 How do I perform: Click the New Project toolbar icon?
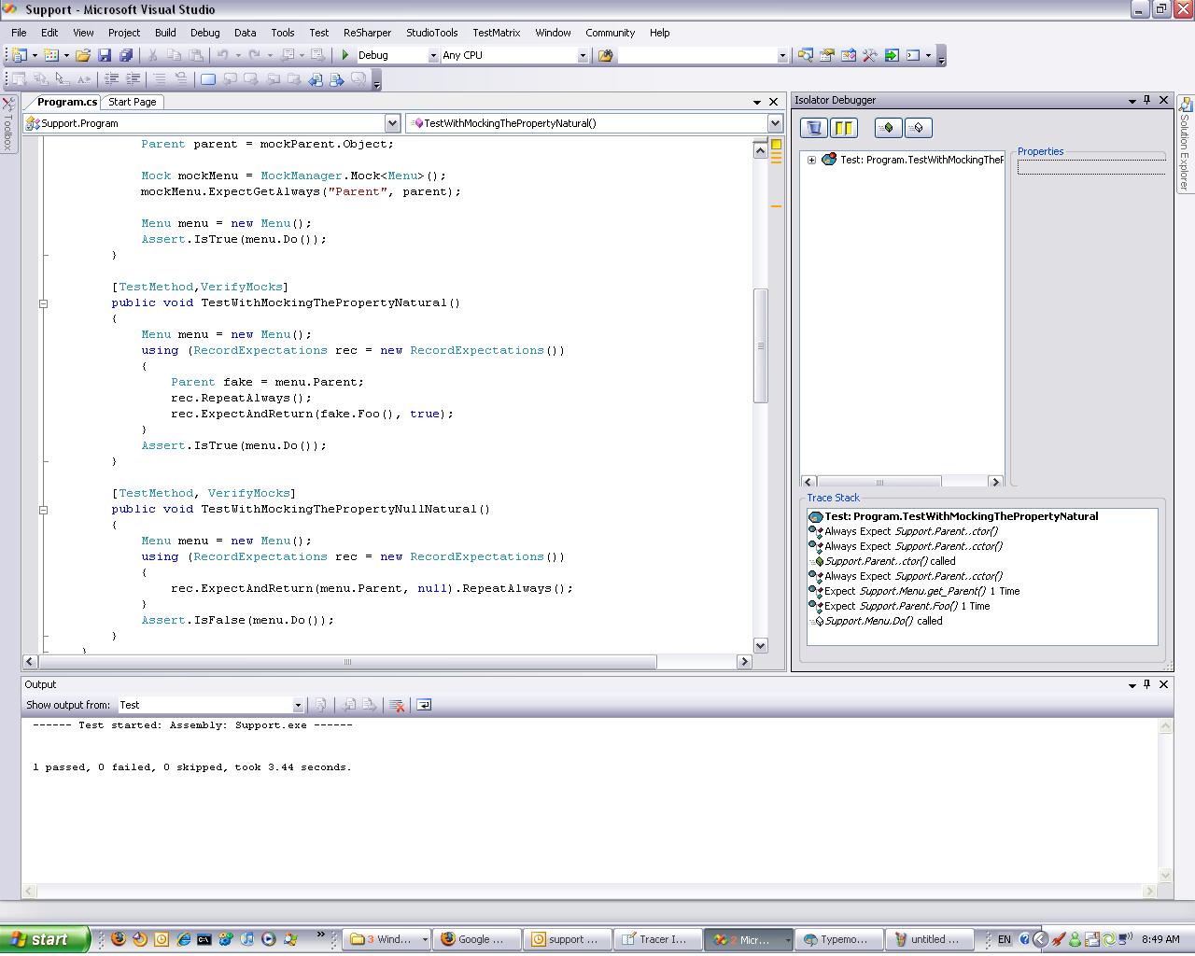click(x=19, y=55)
